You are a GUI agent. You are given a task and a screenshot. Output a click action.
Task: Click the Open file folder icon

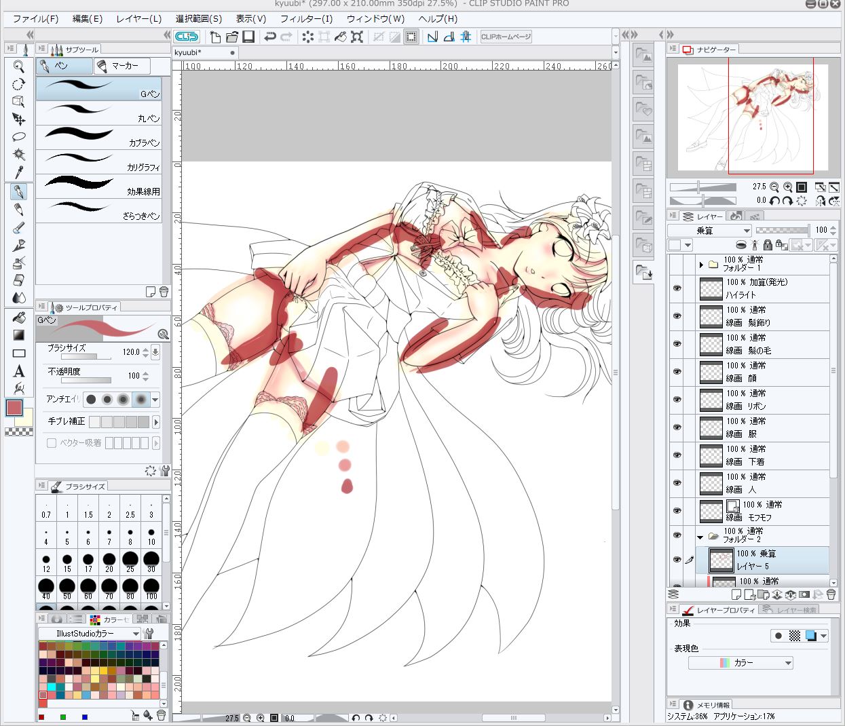232,37
